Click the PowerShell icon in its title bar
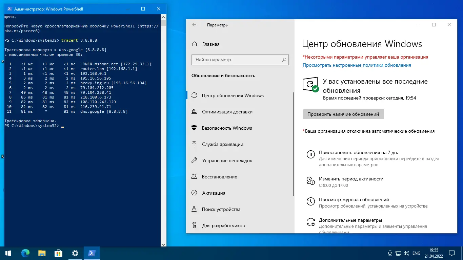 coord(9,9)
